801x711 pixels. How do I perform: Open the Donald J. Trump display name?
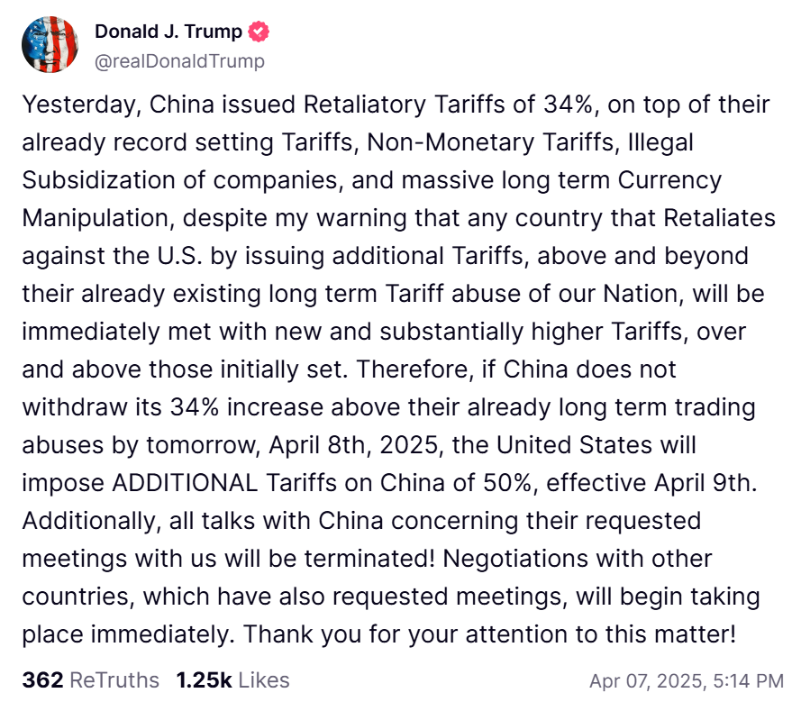tap(168, 32)
